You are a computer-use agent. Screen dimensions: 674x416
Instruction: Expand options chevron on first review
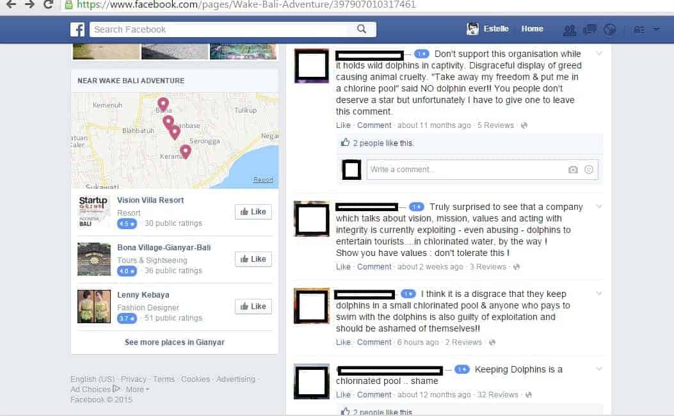(x=598, y=54)
